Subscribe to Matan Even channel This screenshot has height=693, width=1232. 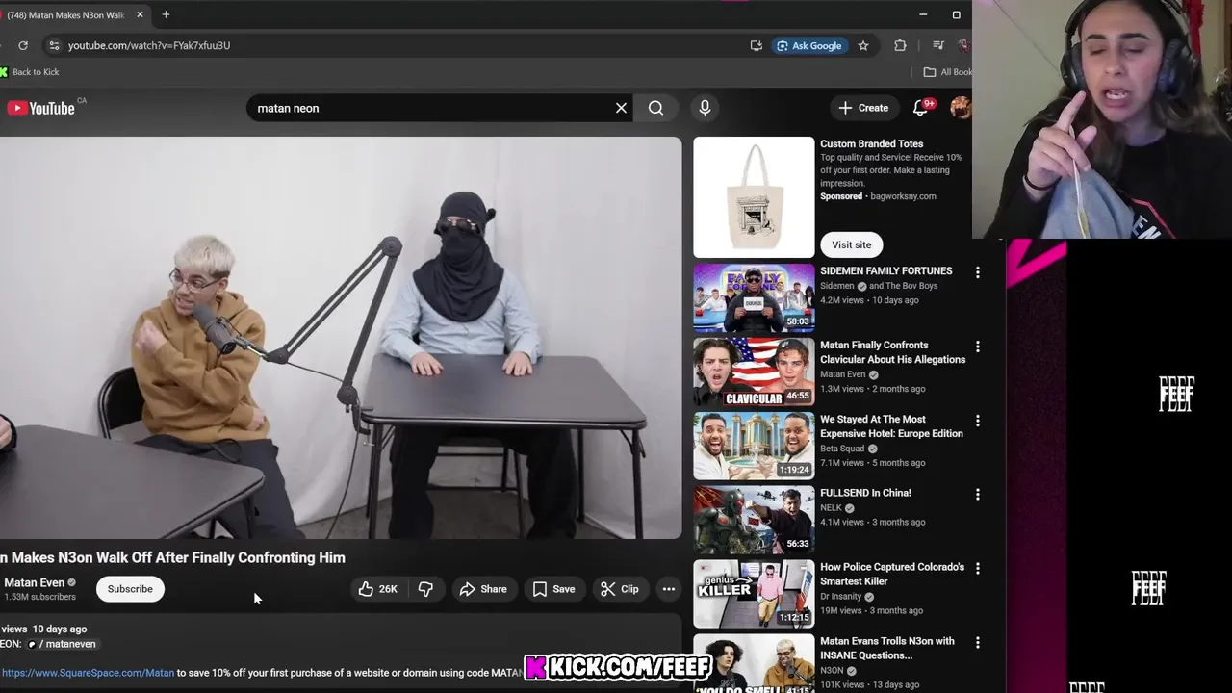[x=130, y=589]
